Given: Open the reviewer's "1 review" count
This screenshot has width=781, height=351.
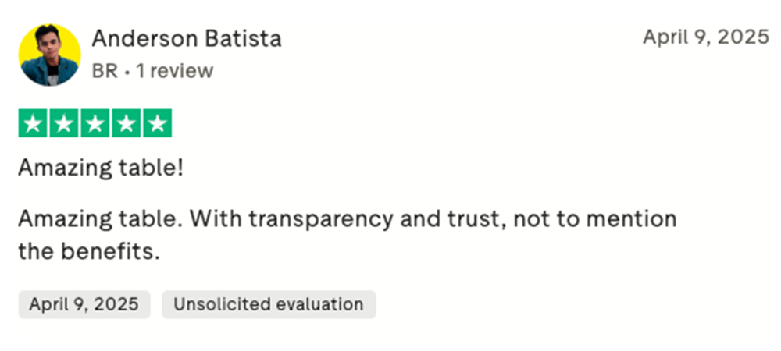Looking at the screenshot, I should point(174,71).
